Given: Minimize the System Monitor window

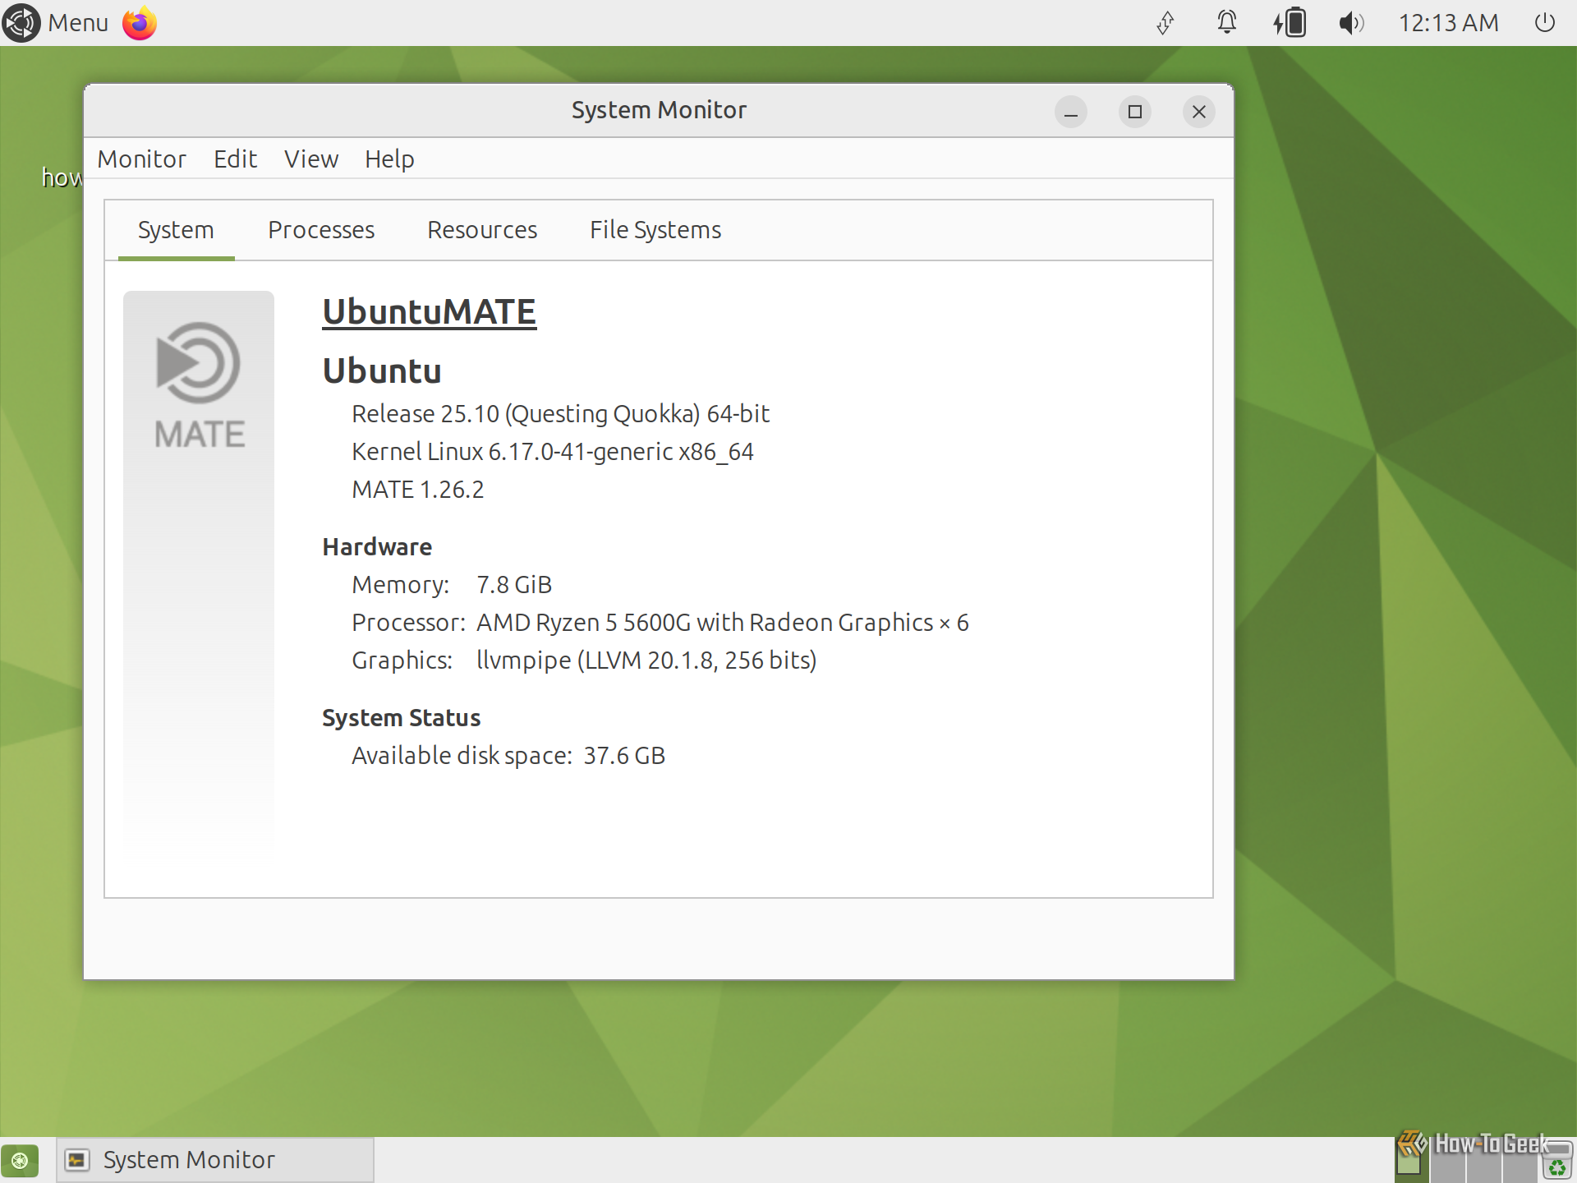Looking at the screenshot, I should click(x=1070, y=112).
